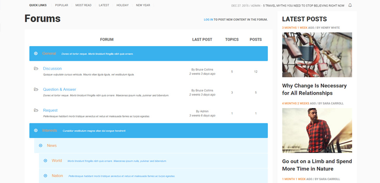Open the man in plaid shirt thumbnail

tap(317, 130)
